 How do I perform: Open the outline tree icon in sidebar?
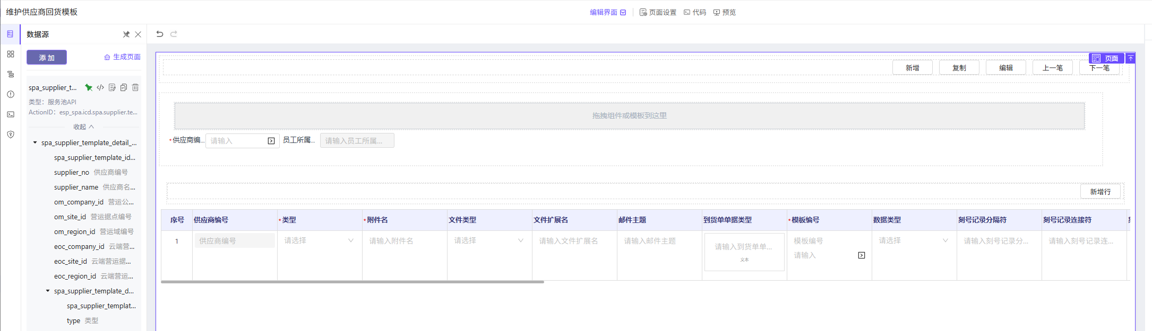coord(11,74)
